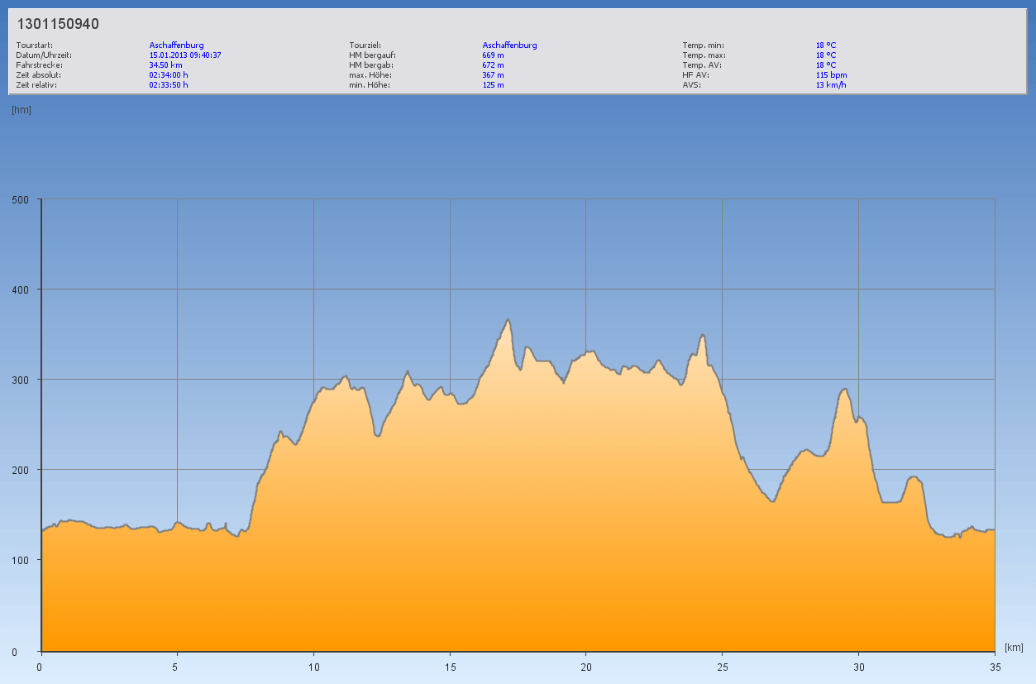Select the Tourstart value Aschaffenburg

176,45
